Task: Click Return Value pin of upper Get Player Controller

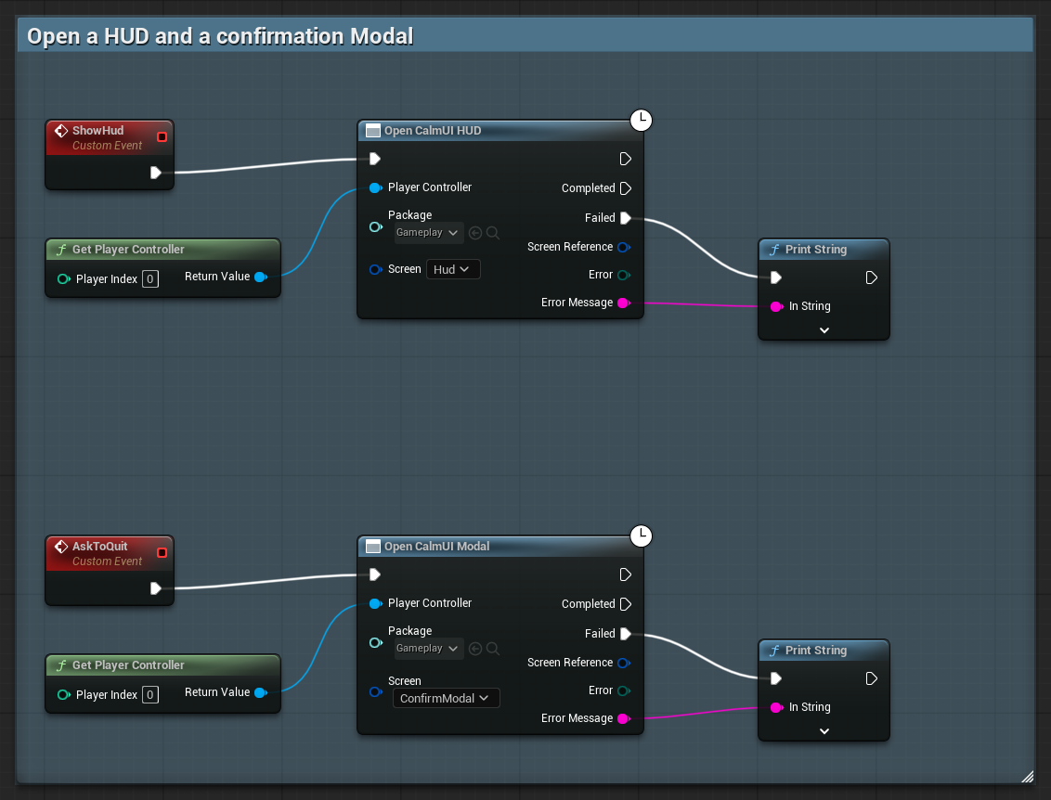Action: click(x=261, y=277)
